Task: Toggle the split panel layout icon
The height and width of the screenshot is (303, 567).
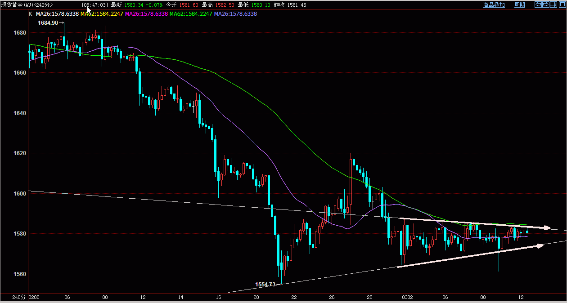Action: pos(553,4)
